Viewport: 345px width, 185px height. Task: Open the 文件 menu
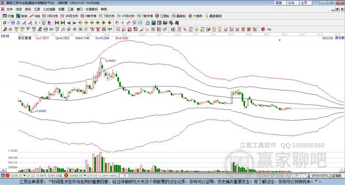click(9, 9)
